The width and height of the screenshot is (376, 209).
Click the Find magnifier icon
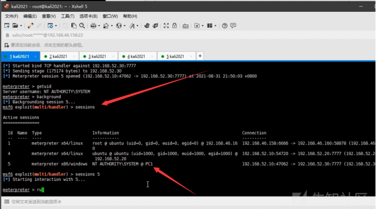[82, 25]
